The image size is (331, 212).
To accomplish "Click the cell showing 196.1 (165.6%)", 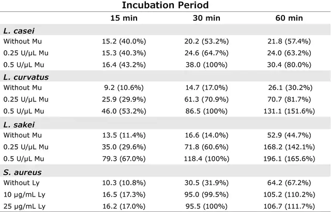I will [x=288, y=159].
